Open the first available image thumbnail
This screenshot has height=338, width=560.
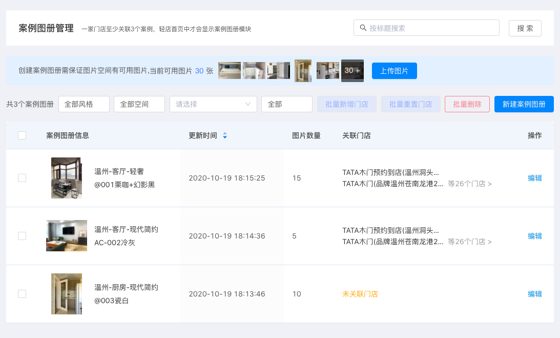(230, 71)
